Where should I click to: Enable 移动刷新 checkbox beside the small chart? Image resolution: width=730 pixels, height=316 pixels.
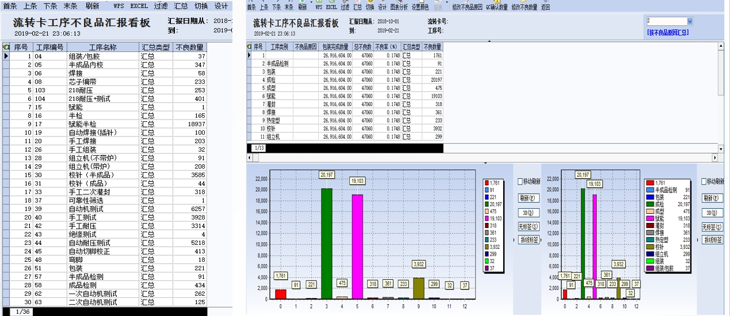[x=704, y=182]
